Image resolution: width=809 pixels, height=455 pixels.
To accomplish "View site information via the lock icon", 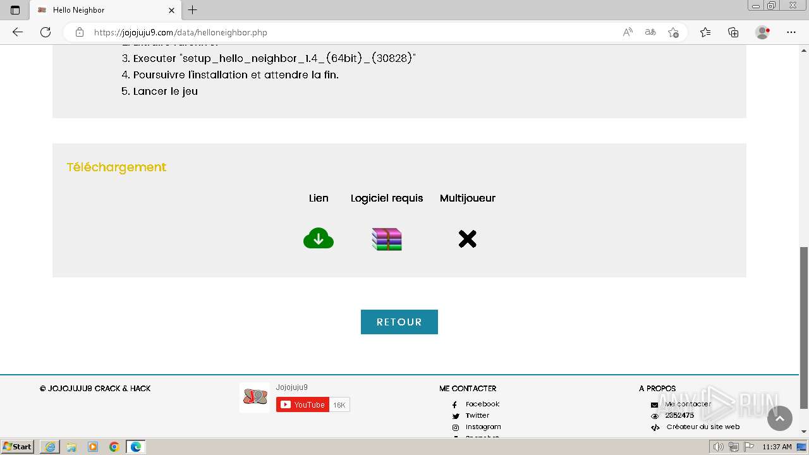I will [x=79, y=32].
